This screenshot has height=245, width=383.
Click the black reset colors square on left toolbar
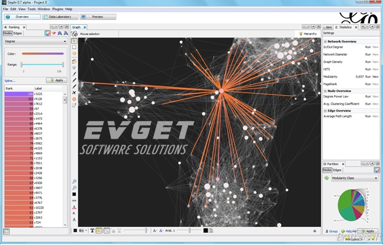pos(74,194)
